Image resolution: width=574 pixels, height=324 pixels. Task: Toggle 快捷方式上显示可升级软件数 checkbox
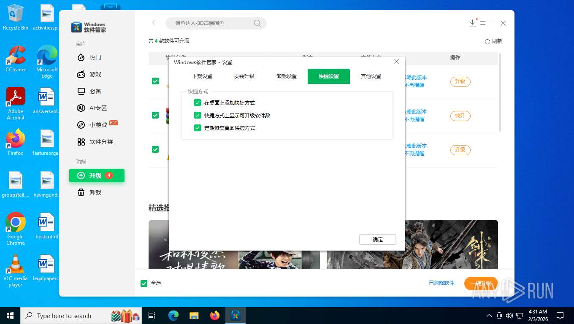(198, 115)
